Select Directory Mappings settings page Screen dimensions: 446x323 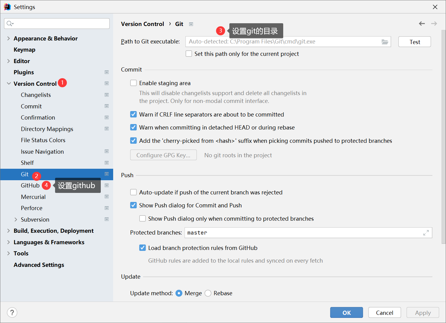(x=47, y=129)
